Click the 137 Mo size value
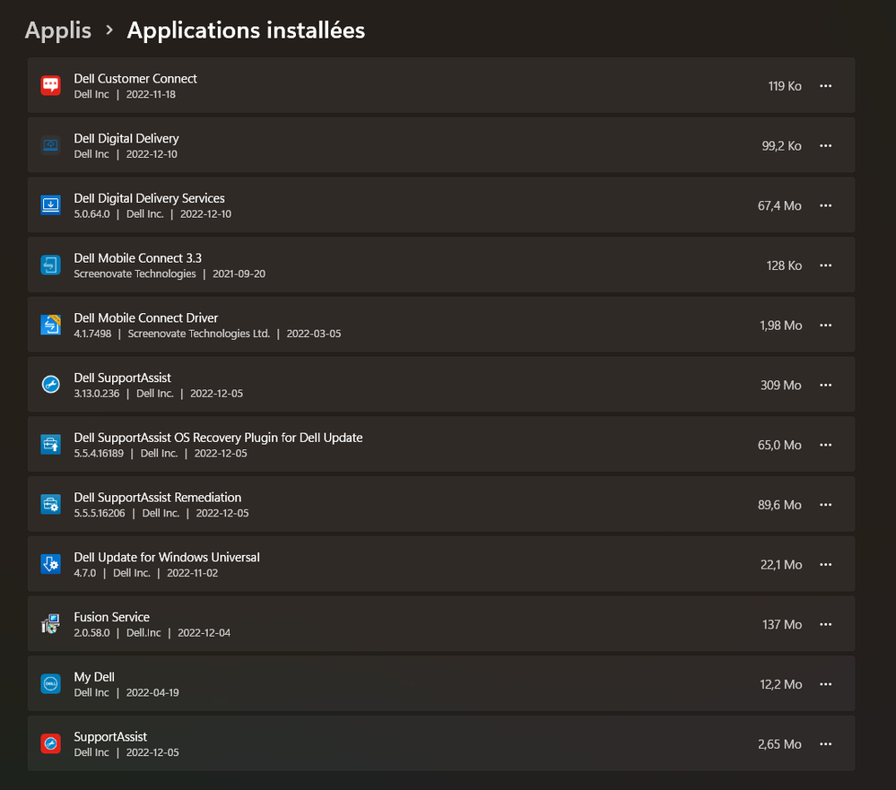Viewport: 896px width, 790px height. tap(782, 624)
